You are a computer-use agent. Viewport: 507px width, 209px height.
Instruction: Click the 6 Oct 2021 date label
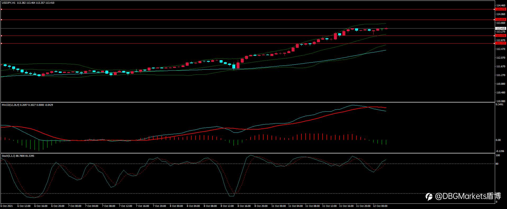click(x=7, y=206)
